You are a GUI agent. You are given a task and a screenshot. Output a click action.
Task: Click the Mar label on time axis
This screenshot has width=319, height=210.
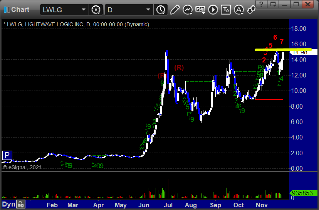(73, 205)
